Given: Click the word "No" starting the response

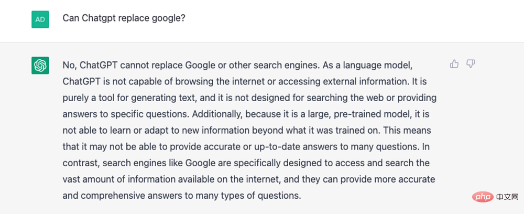Looking at the screenshot, I should point(69,65).
